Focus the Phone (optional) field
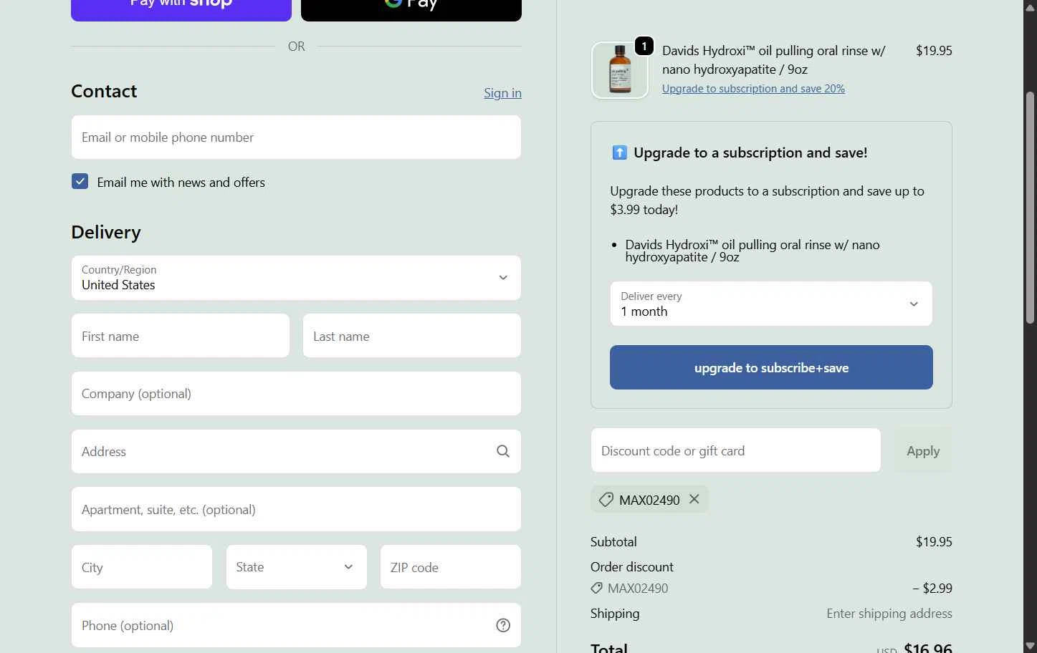Image resolution: width=1037 pixels, height=653 pixels. [296, 625]
